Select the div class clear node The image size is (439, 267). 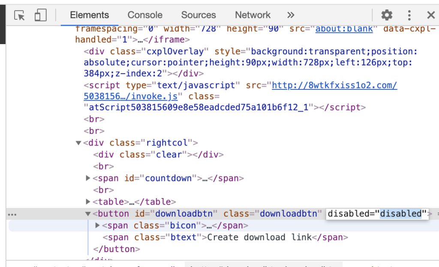(x=159, y=154)
